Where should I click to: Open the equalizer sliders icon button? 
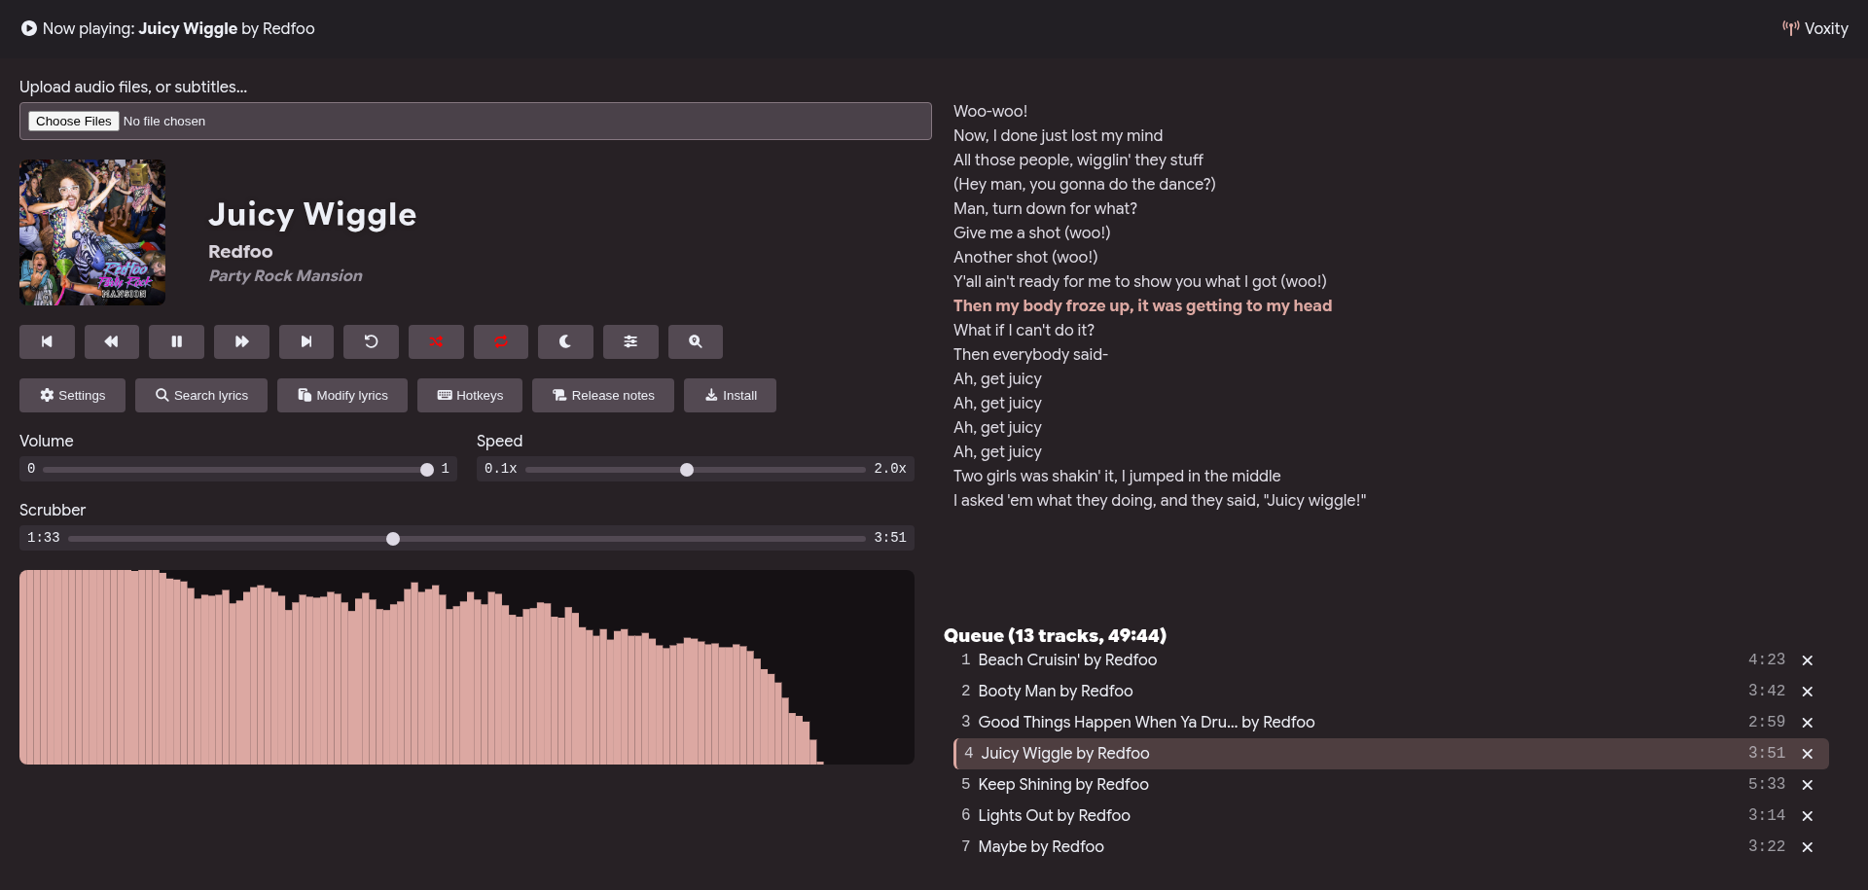click(x=630, y=341)
